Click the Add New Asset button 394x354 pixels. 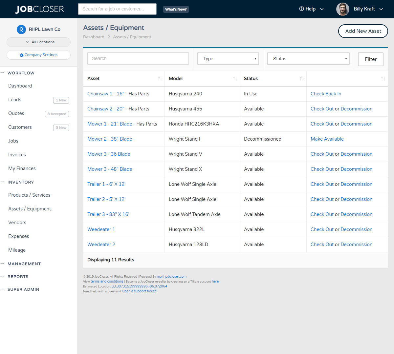[x=363, y=31]
